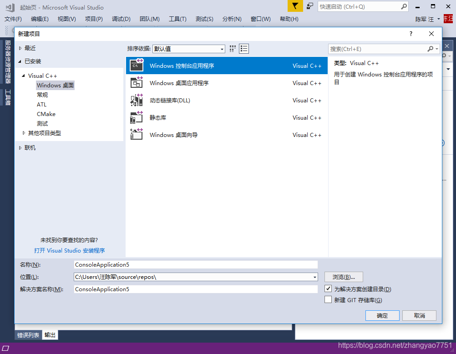Viewport: 456px width, 354px height.
Task: Click the yellow notification filter flag icon
Action: (x=295, y=6)
